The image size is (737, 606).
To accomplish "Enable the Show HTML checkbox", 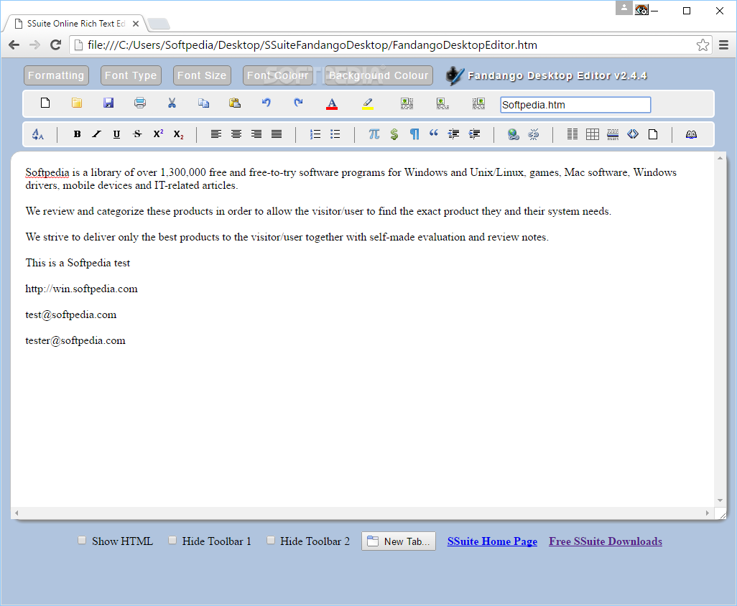I will point(82,540).
